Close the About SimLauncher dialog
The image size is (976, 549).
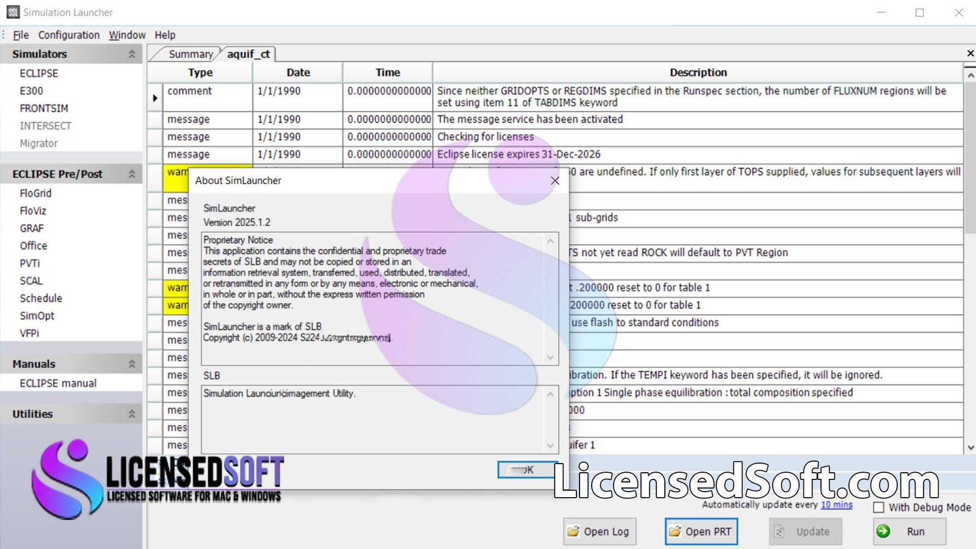[x=554, y=181]
